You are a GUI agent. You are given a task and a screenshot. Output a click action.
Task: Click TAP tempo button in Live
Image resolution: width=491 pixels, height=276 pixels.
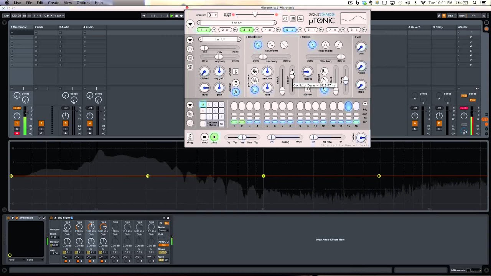[x=6, y=16]
